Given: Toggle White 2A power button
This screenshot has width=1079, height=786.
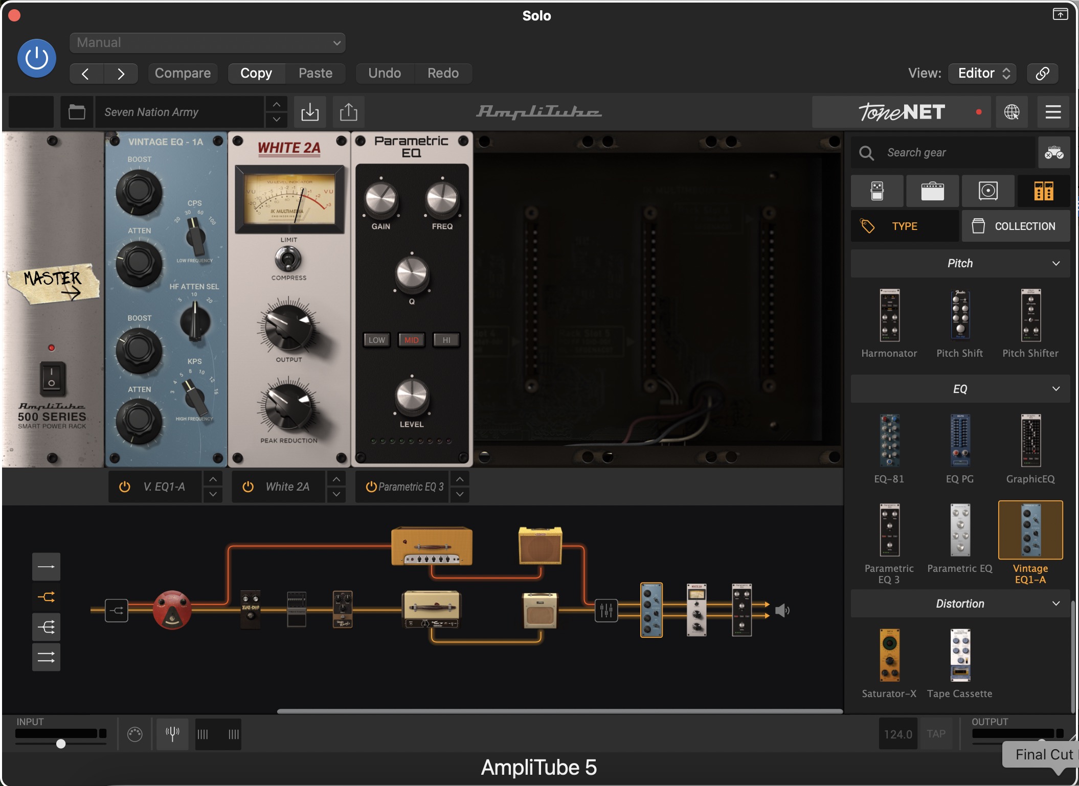Looking at the screenshot, I should click(248, 487).
